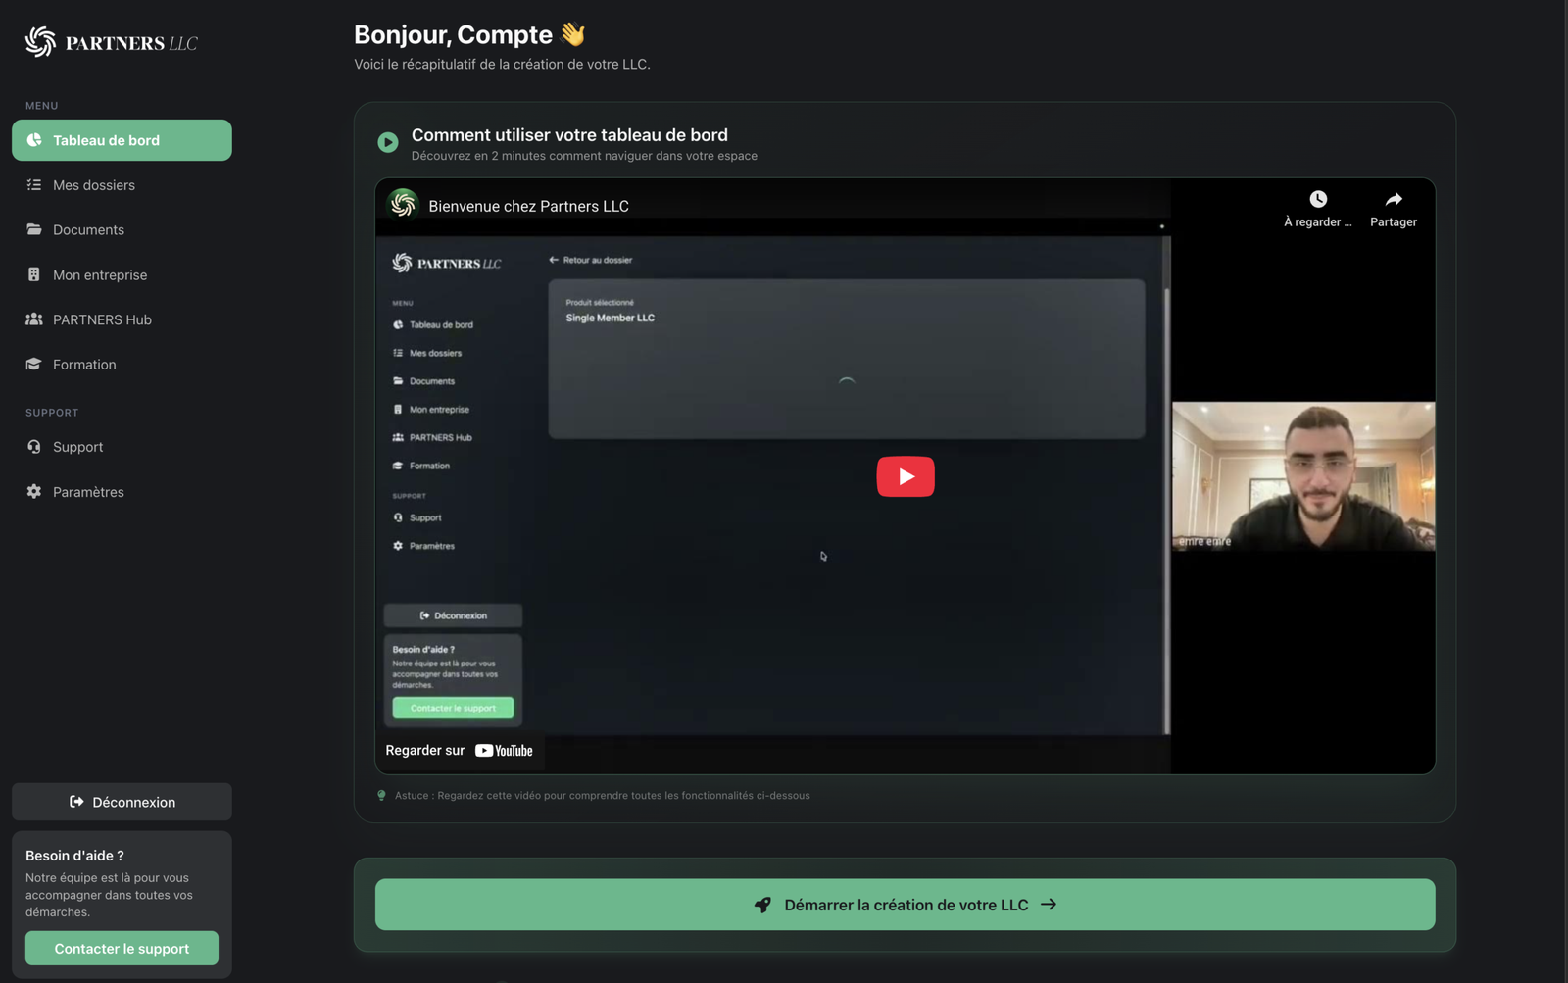Viewport: 1568px width, 983px height.
Task: Click the video title Bienvenue chez Partners LLC
Action: [x=528, y=206]
